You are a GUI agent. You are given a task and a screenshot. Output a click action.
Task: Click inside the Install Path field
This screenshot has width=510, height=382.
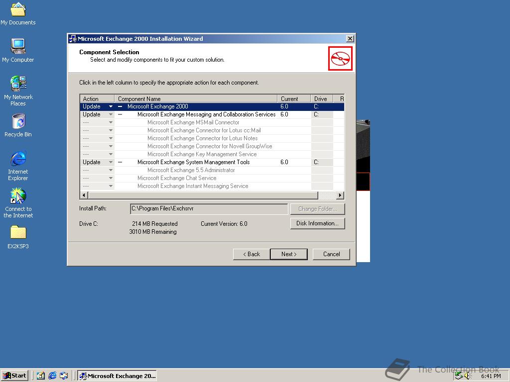(x=208, y=208)
